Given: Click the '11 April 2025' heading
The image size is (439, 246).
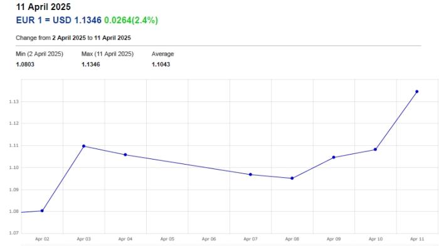Looking at the screenshot, I should point(43,7).
